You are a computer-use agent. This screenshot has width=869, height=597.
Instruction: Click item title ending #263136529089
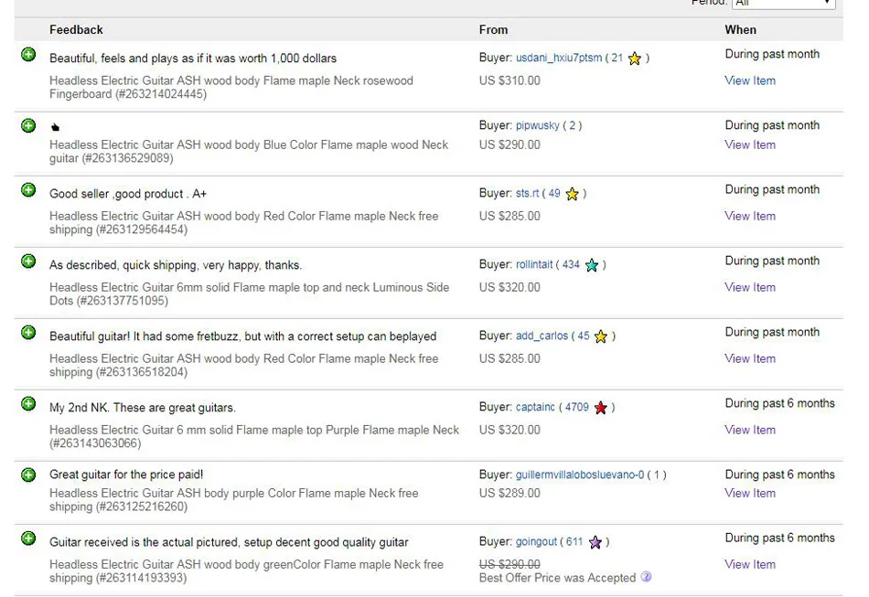tap(249, 152)
